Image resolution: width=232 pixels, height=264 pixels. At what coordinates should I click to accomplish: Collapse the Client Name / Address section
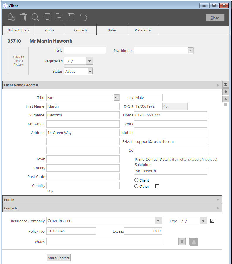112,85
